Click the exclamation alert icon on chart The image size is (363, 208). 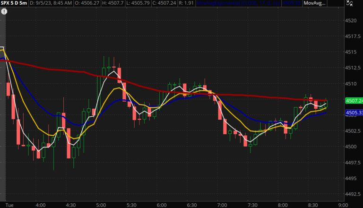(4, 11)
